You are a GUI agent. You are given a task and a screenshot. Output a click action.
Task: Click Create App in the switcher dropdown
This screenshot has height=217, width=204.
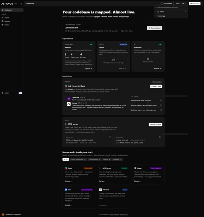pos(171,16)
